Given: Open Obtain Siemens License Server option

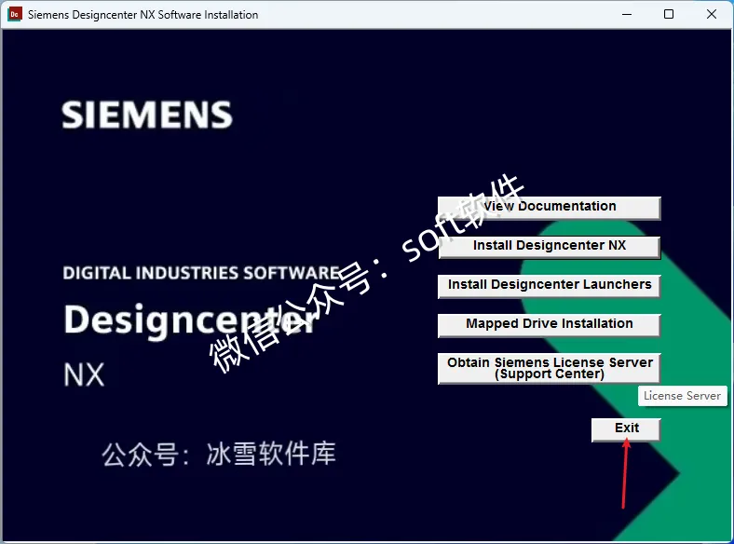Looking at the screenshot, I should click(x=549, y=369).
